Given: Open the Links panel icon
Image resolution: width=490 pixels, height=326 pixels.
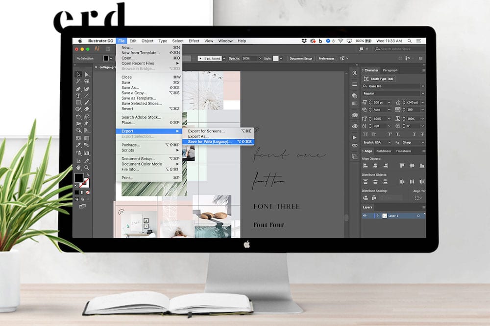Looking at the screenshot, I should (354, 145).
